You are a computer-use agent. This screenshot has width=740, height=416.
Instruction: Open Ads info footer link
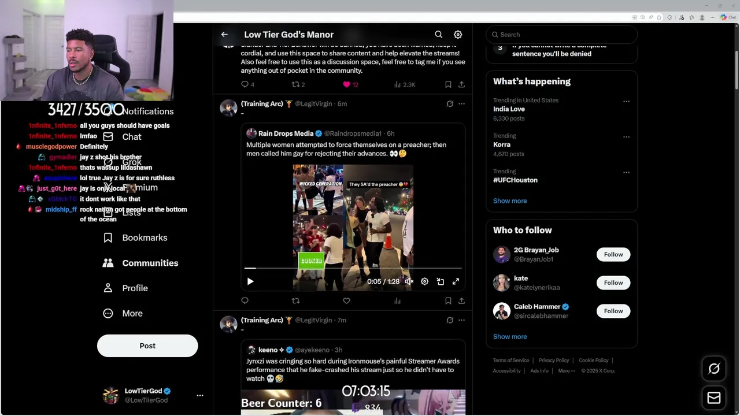(x=539, y=371)
